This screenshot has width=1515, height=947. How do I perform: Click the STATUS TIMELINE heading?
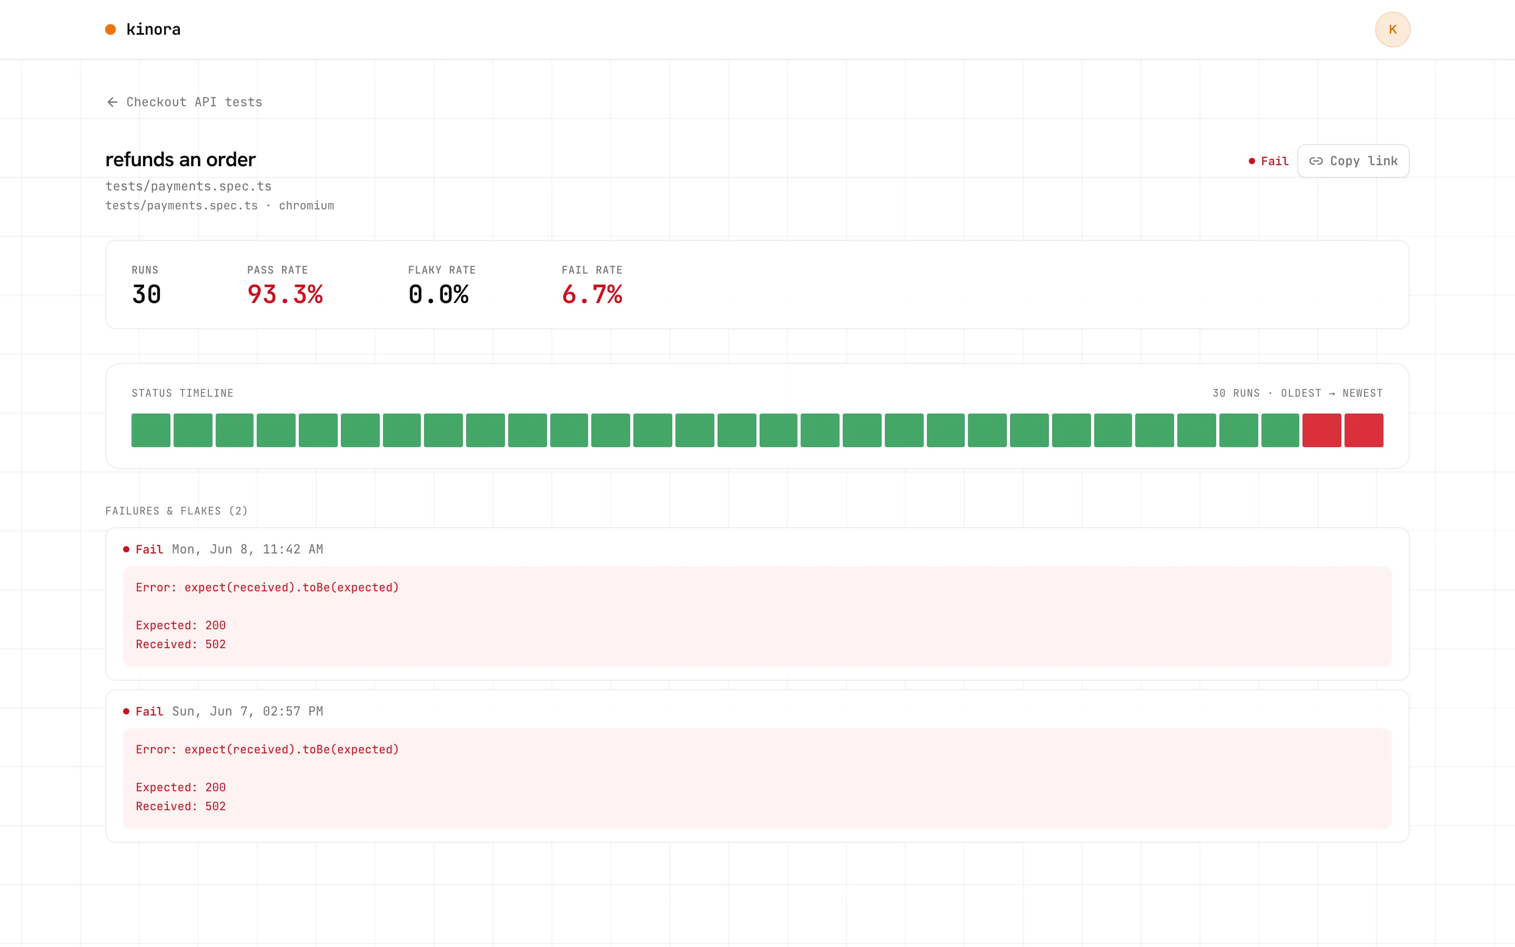click(182, 394)
